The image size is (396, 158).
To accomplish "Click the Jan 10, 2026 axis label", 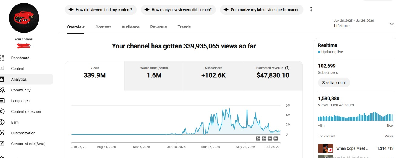I will coord(177,147).
